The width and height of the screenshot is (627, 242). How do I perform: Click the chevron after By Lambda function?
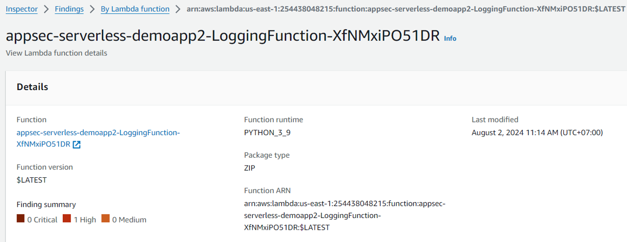click(x=178, y=9)
